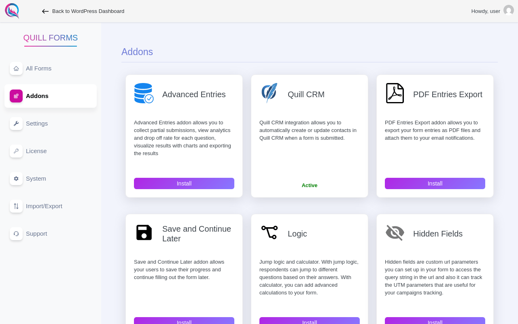Open the License key icon
Screen dimensions: 518x324
tap(16, 151)
